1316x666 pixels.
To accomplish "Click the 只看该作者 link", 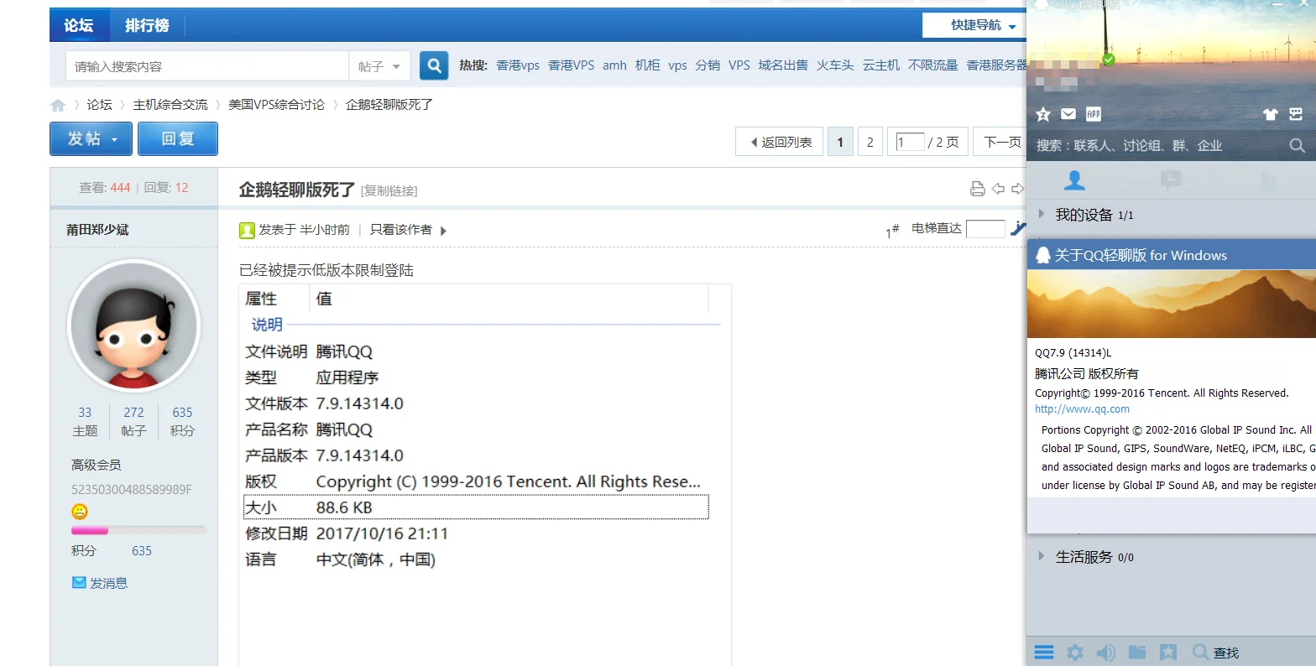I will coord(401,230).
